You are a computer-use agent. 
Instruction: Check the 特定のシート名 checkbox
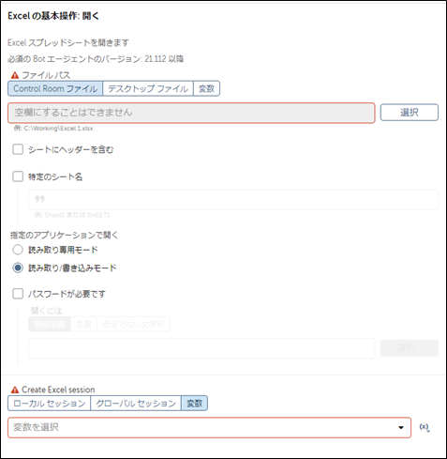(x=18, y=176)
